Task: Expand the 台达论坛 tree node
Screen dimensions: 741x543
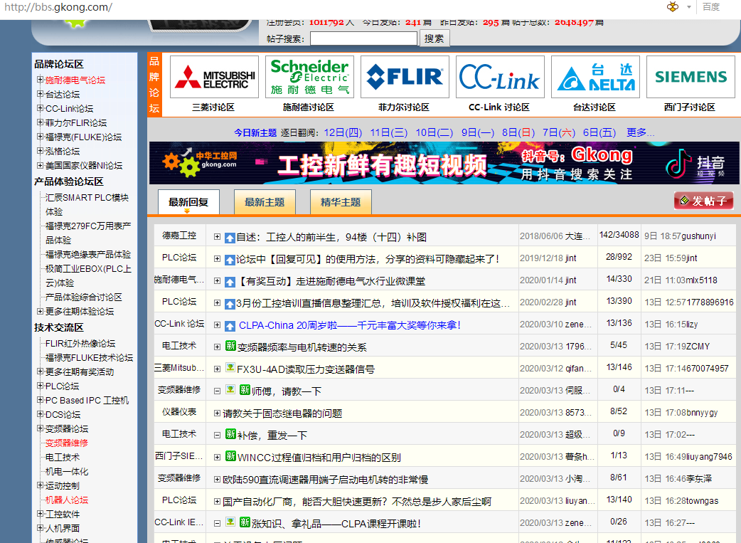Action: point(41,94)
